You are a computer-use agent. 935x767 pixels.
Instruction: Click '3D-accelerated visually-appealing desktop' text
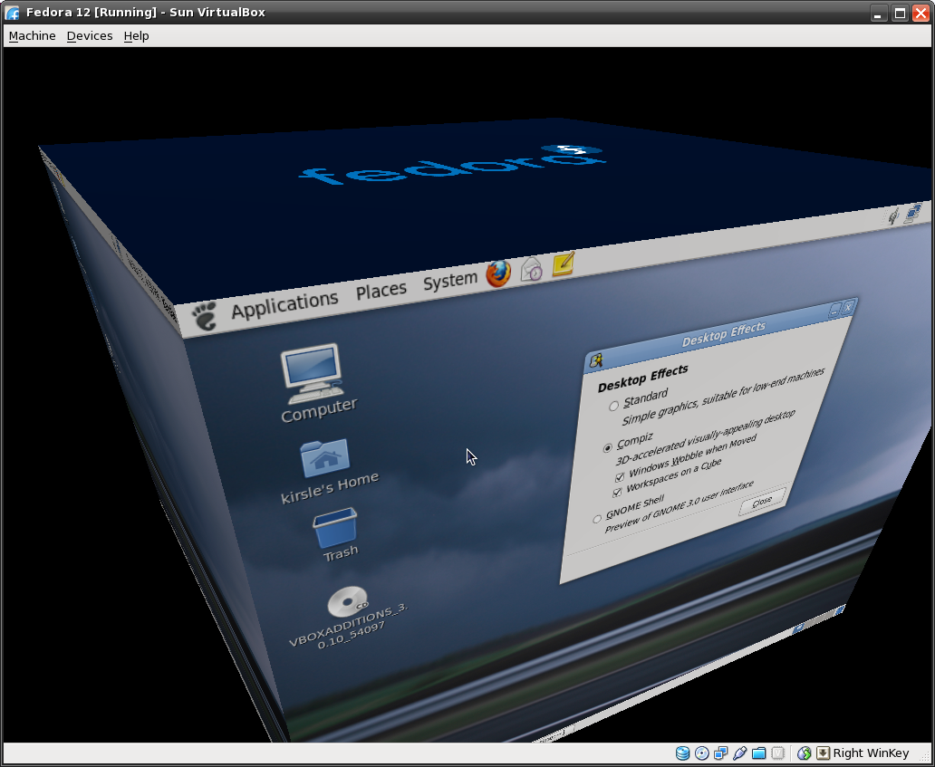coord(705,438)
